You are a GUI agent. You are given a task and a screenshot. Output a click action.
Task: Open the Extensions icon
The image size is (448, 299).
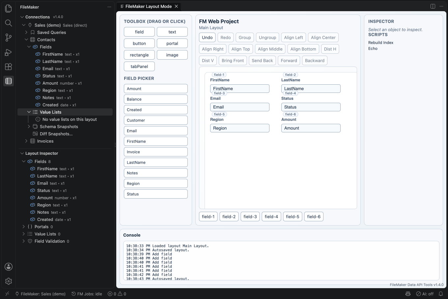coord(9,67)
